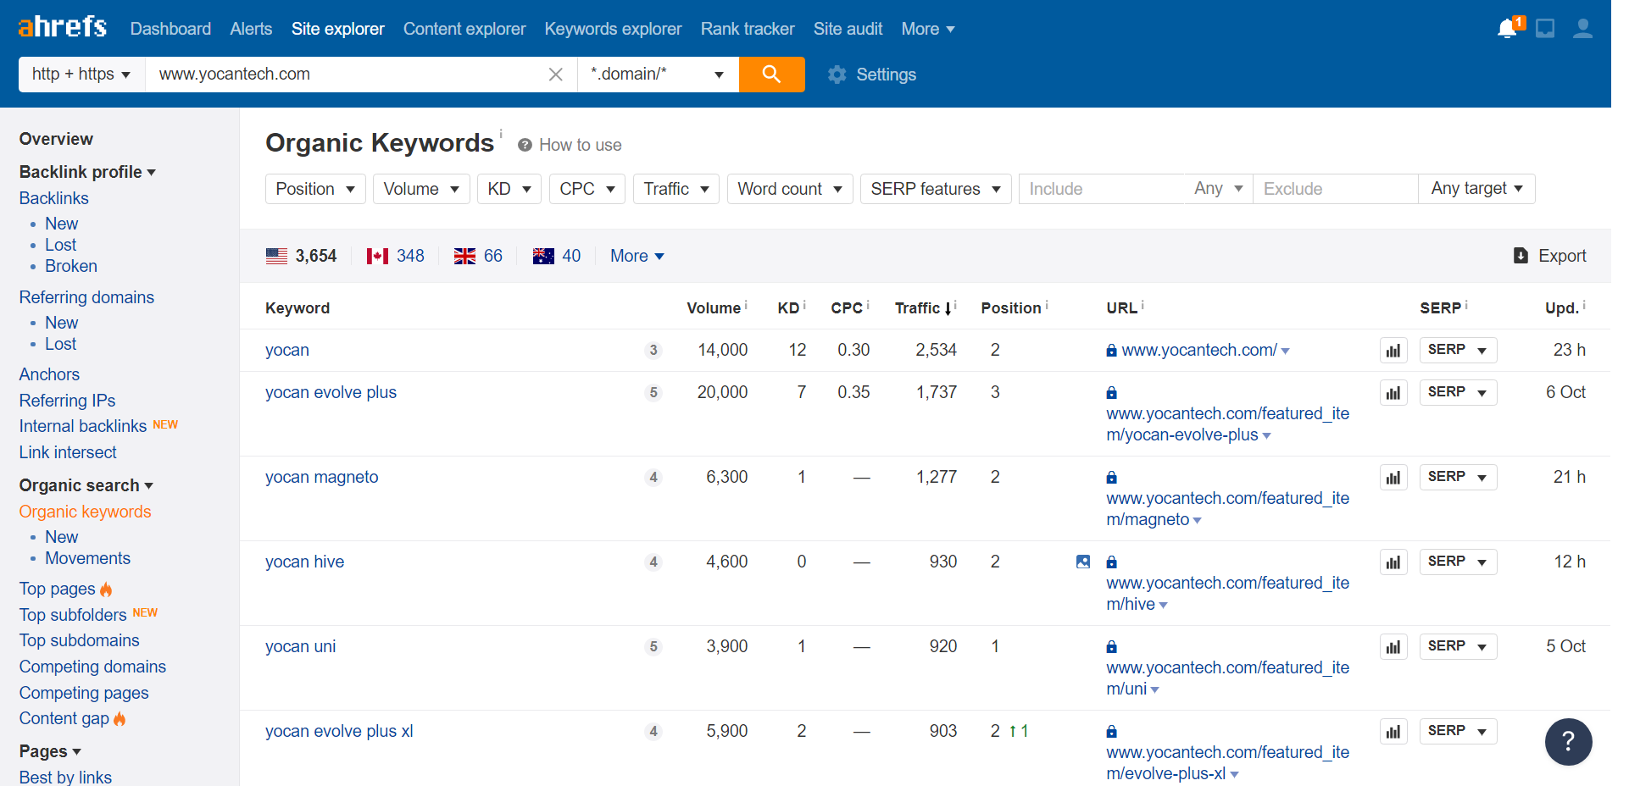
Task: Open the Alerts menu item
Action: coord(251,29)
